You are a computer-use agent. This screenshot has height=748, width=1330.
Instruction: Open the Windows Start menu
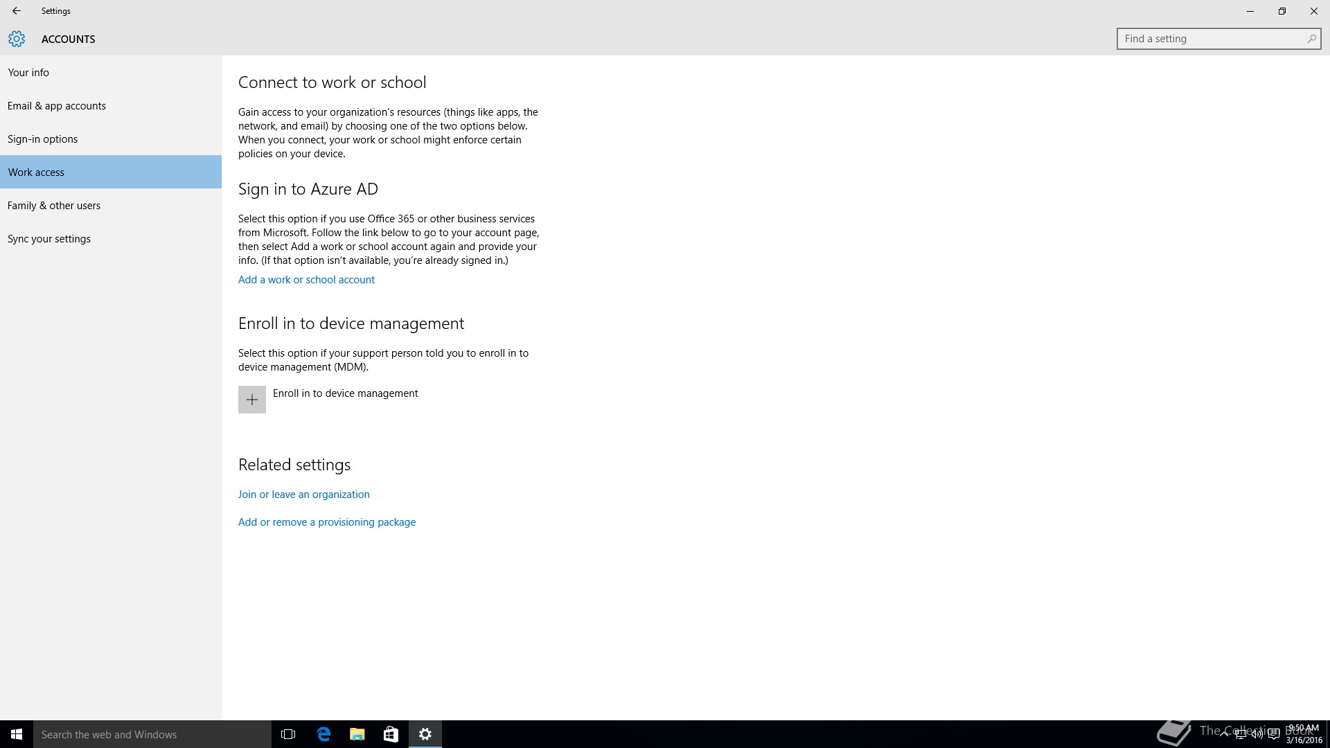17,734
